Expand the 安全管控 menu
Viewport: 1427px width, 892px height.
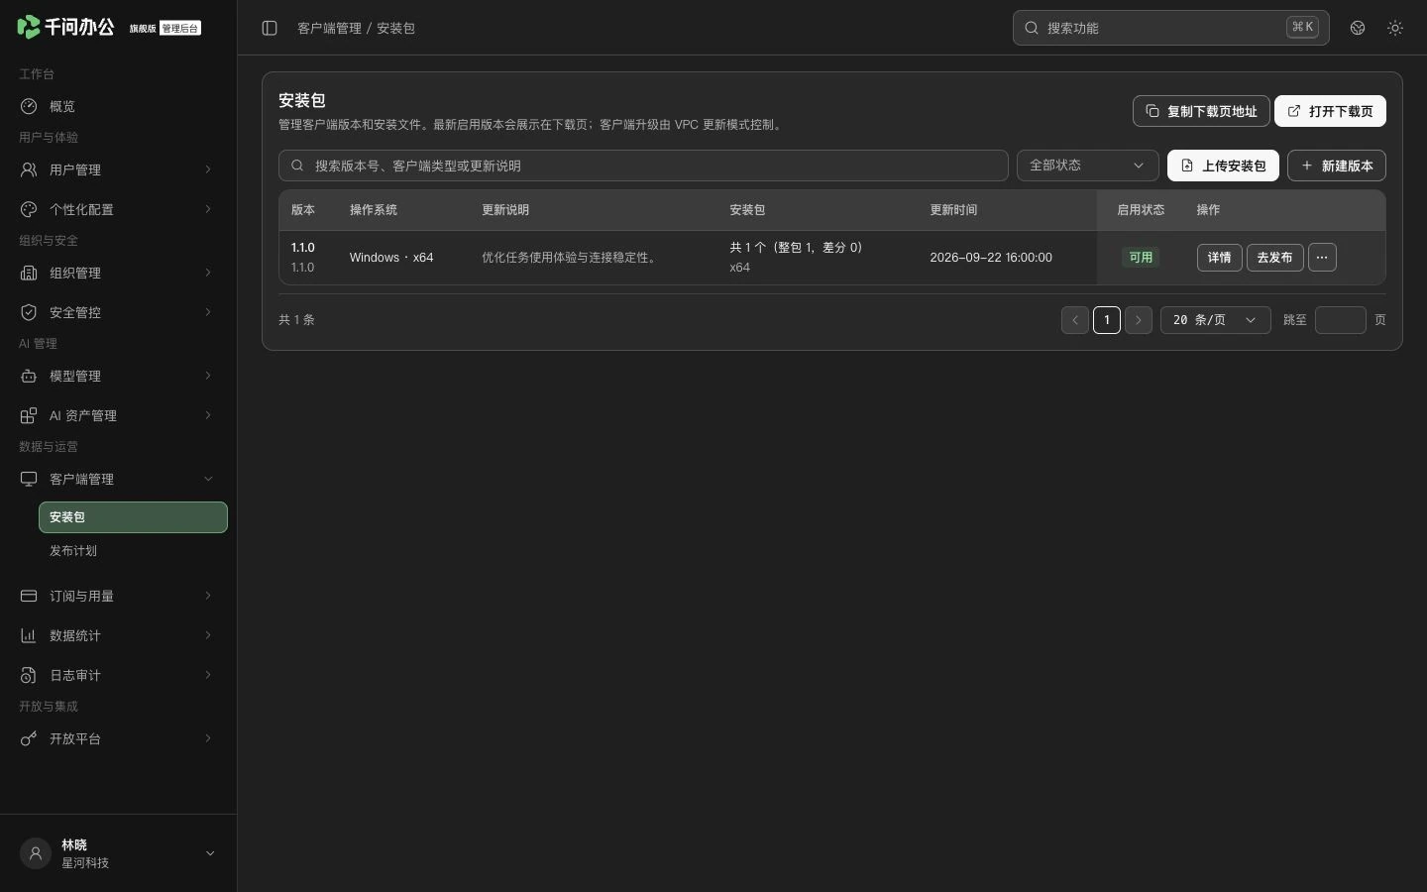pyautogui.click(x=119, y=312)
